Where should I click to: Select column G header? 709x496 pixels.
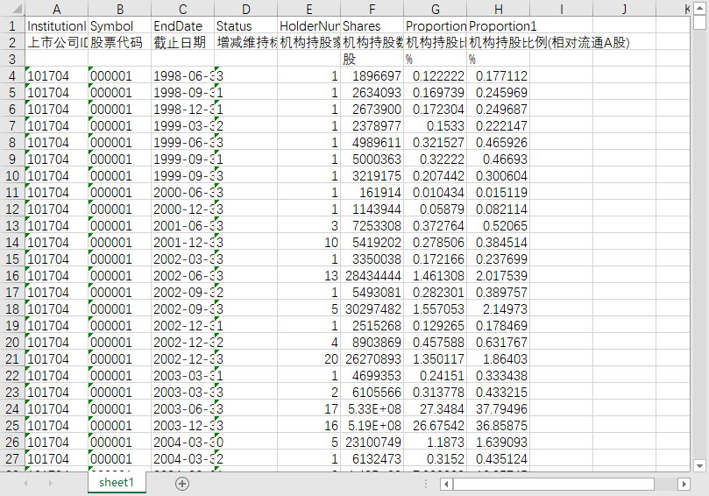tap(435, 9)
